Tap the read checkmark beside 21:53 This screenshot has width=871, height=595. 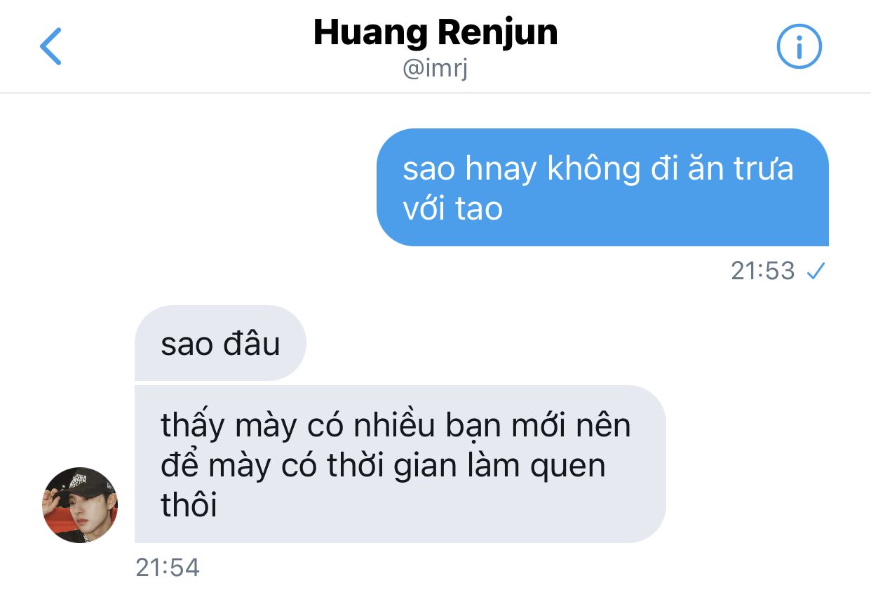pos(815,272)
